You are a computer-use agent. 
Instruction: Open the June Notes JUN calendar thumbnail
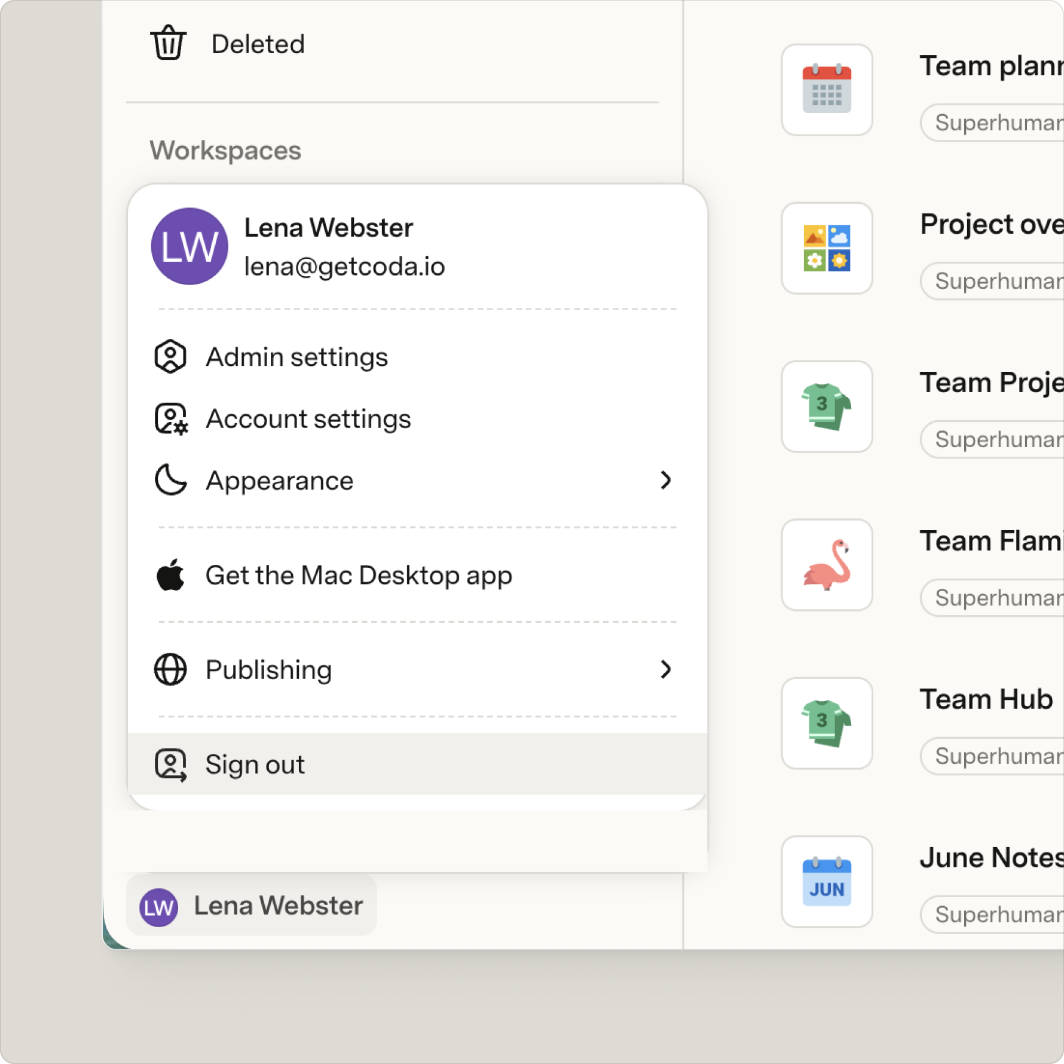[x=827, y=882]
